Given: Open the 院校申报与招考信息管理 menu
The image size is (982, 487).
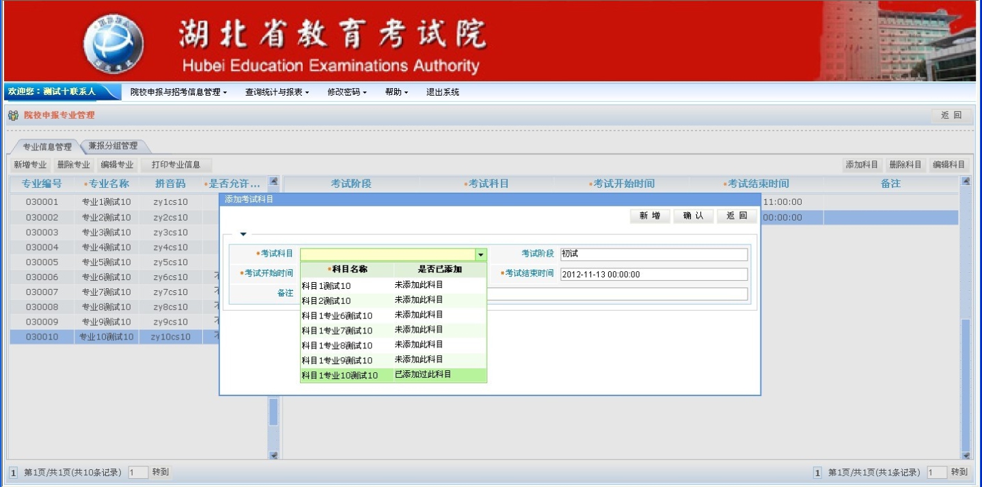Looking at the screenshot, I should point(178,92).
